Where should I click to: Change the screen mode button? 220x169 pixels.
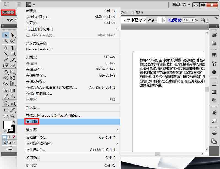click(x=9, y=149)
